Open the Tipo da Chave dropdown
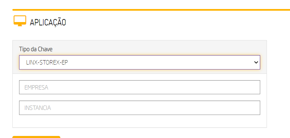290x138 pixels. 139,62
